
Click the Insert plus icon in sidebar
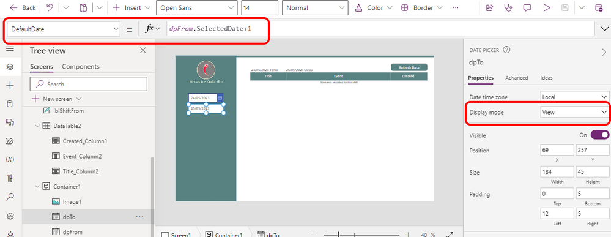10,86
